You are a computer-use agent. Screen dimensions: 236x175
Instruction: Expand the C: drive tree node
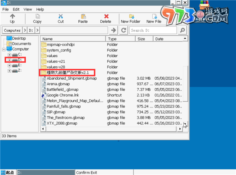pyautogui.click(x=9, y=55)
